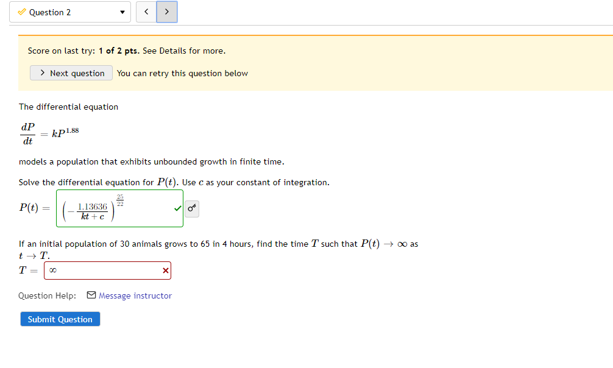Click the blue Message instructor text
Screen dimensions: 613x368
[135, 295]
